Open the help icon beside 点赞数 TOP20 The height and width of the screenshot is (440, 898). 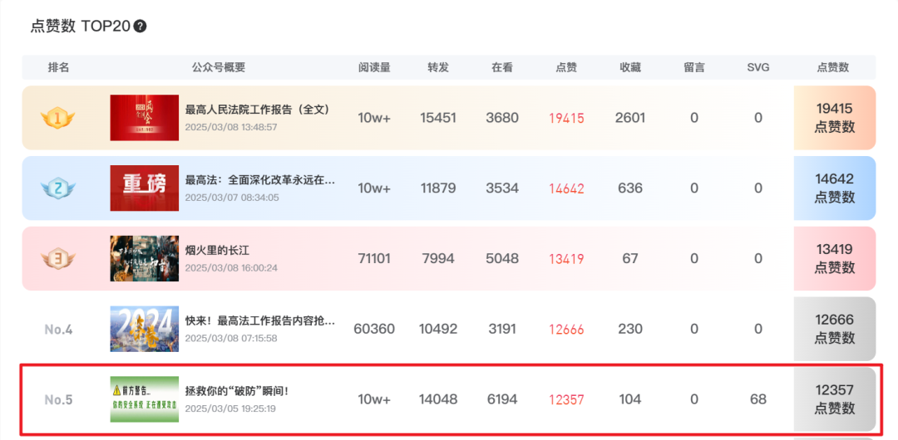[140, 26]
